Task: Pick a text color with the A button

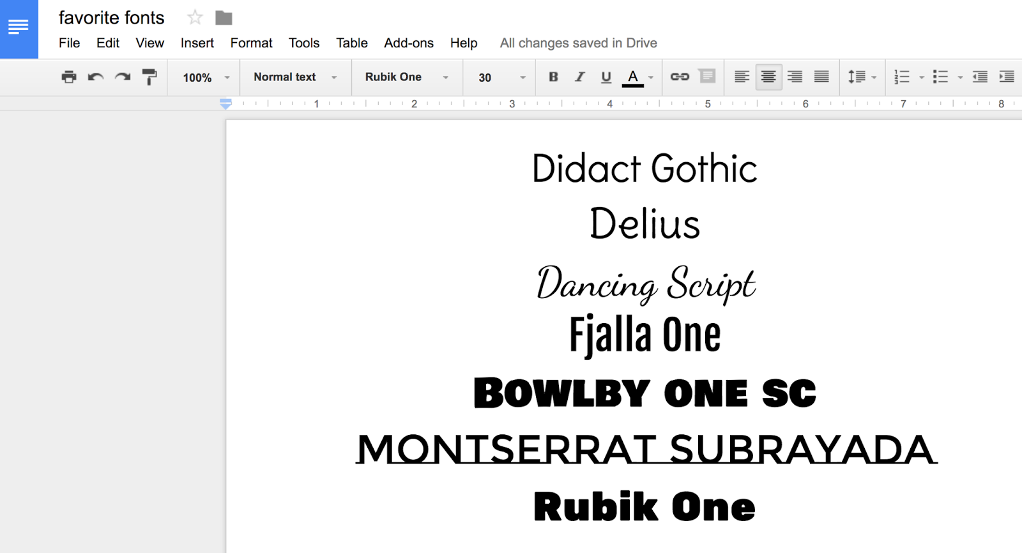Action: (633, 77)
